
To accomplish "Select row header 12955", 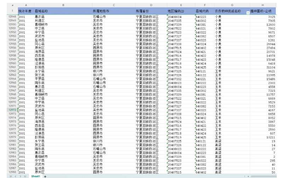I will (12, 44).
